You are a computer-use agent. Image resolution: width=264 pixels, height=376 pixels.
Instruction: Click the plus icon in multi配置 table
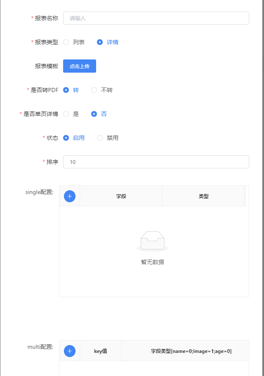[x=70, y=351]
